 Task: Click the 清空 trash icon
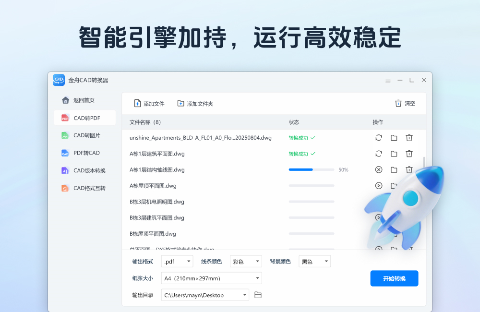398,103
